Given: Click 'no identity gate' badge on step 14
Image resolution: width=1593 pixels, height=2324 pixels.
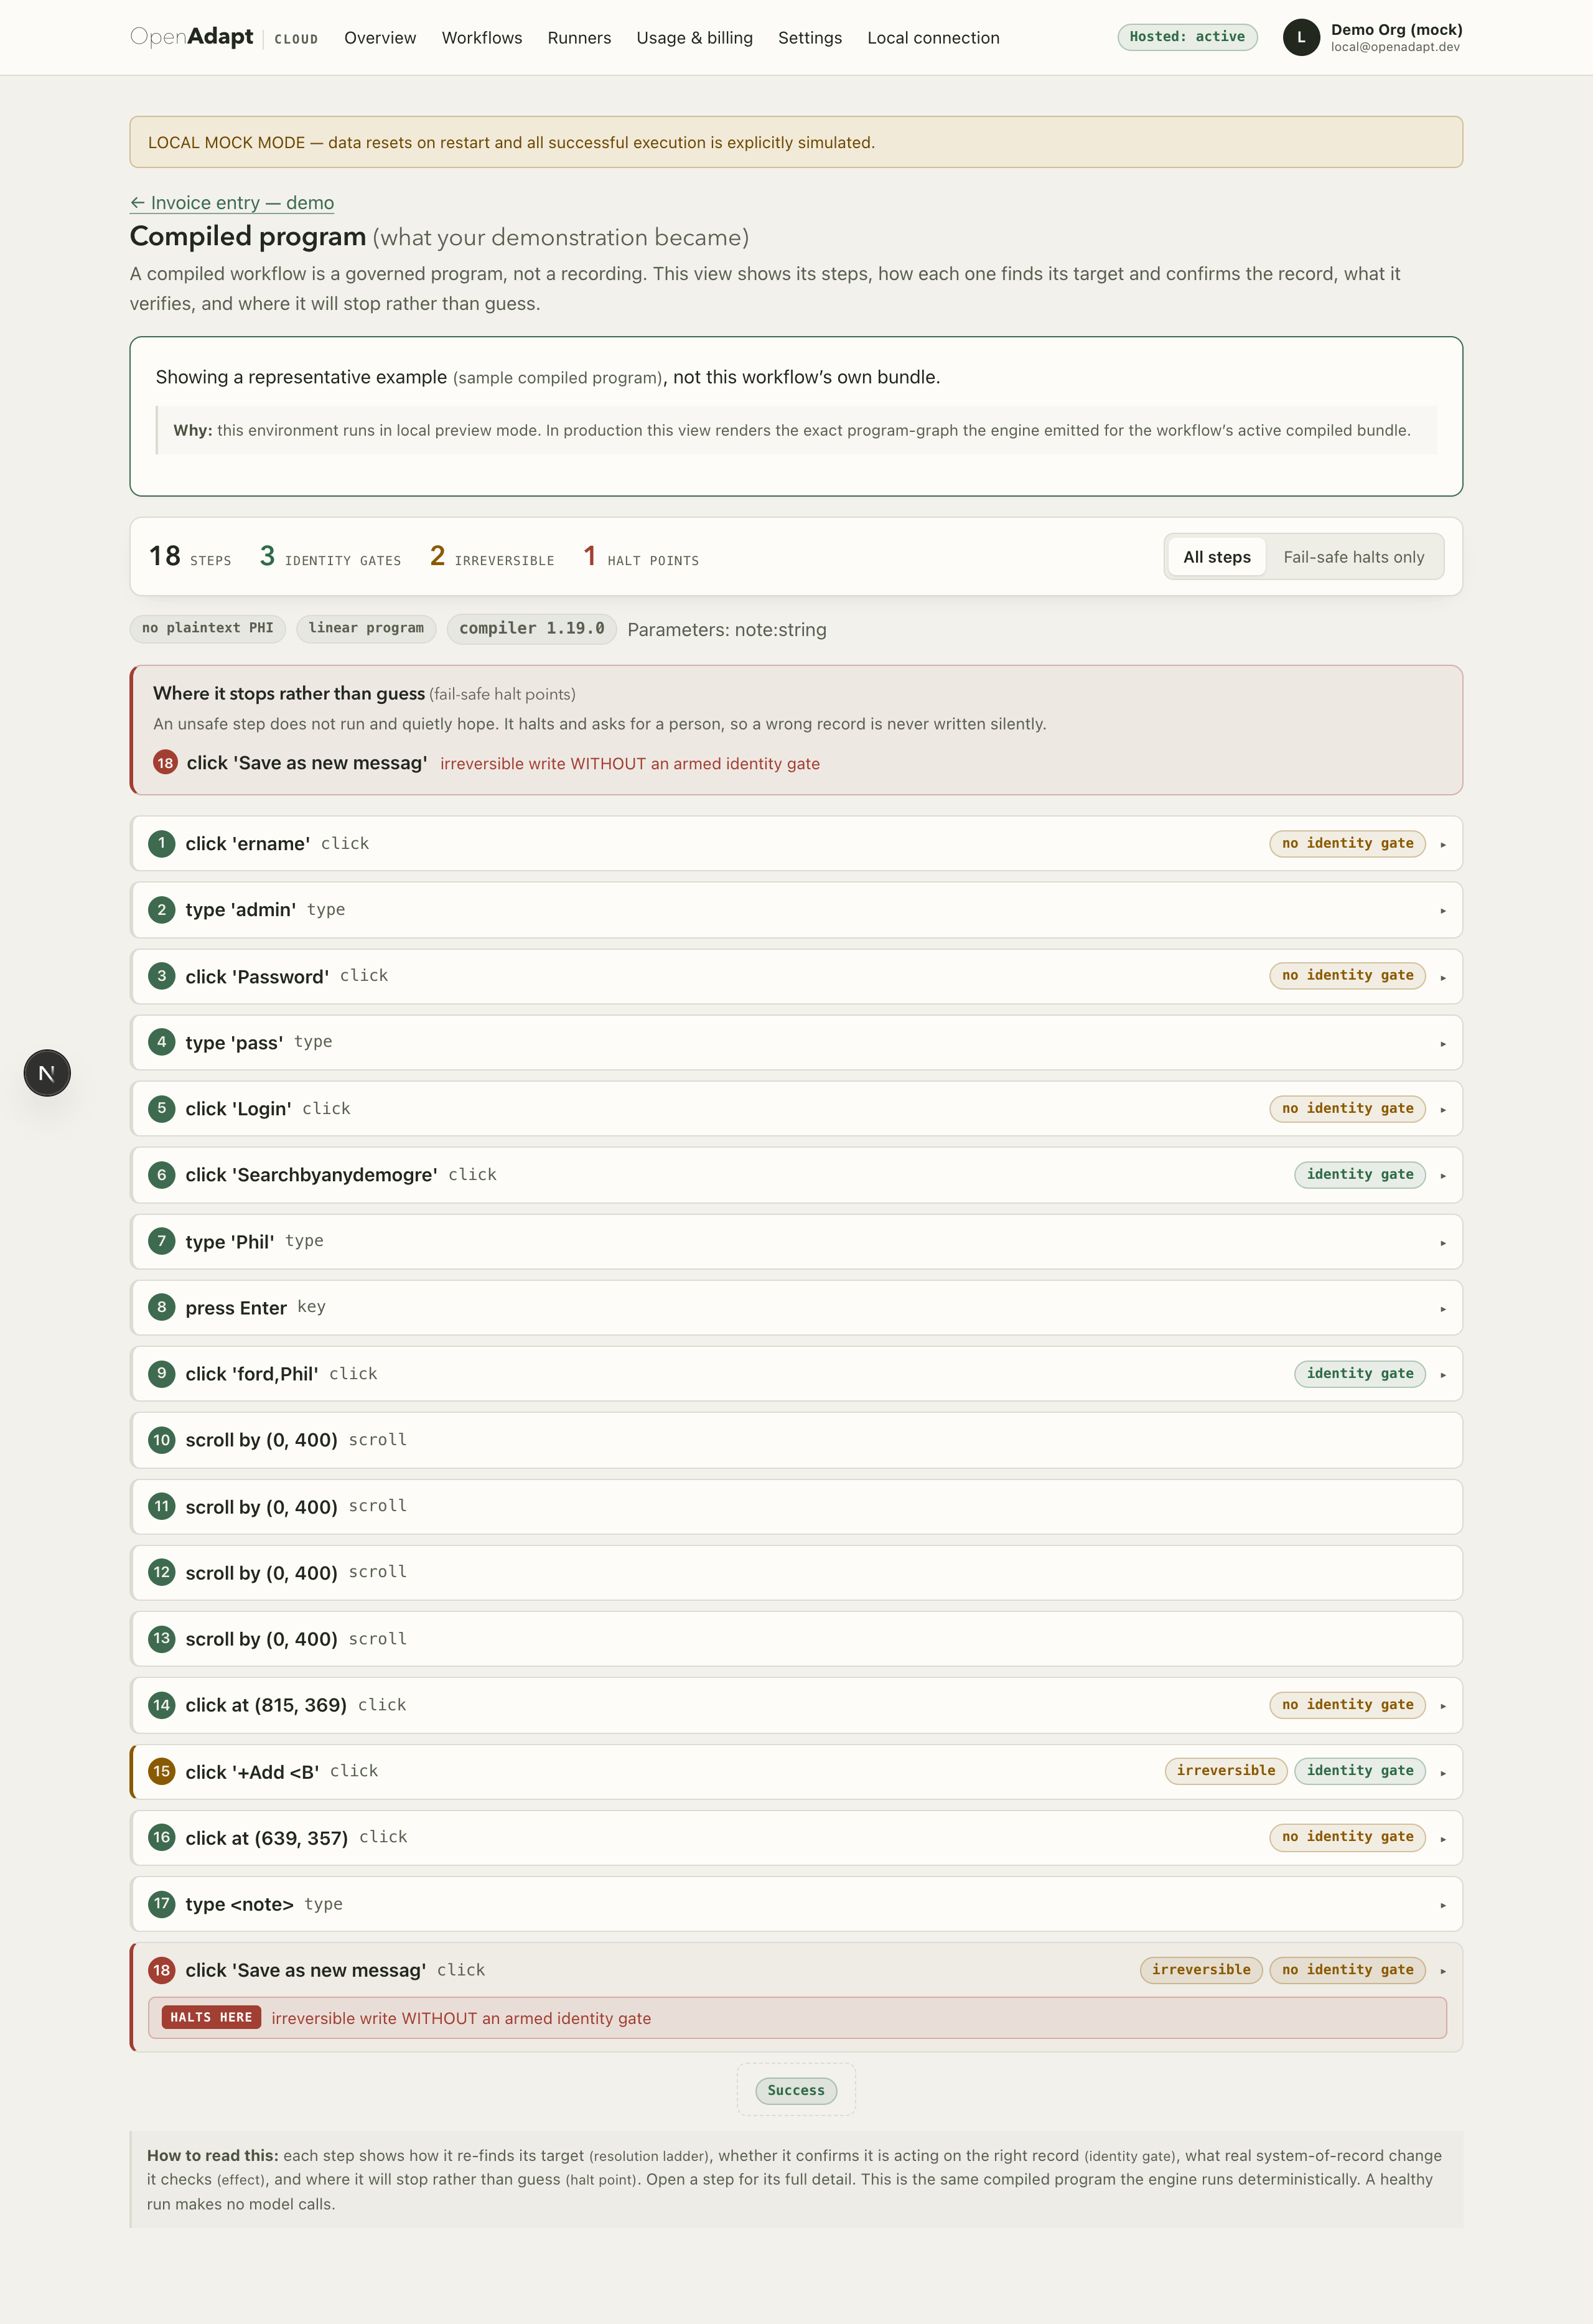Looking at the screenshot, I should [1347, 1705].
